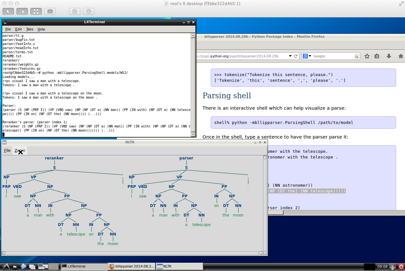
Task: Bookmark this page with the star icon
Action: [x=367, y=56]
